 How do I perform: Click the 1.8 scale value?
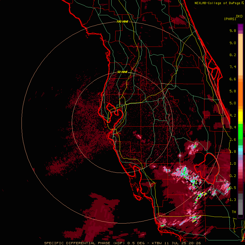[x=233, y=152]
